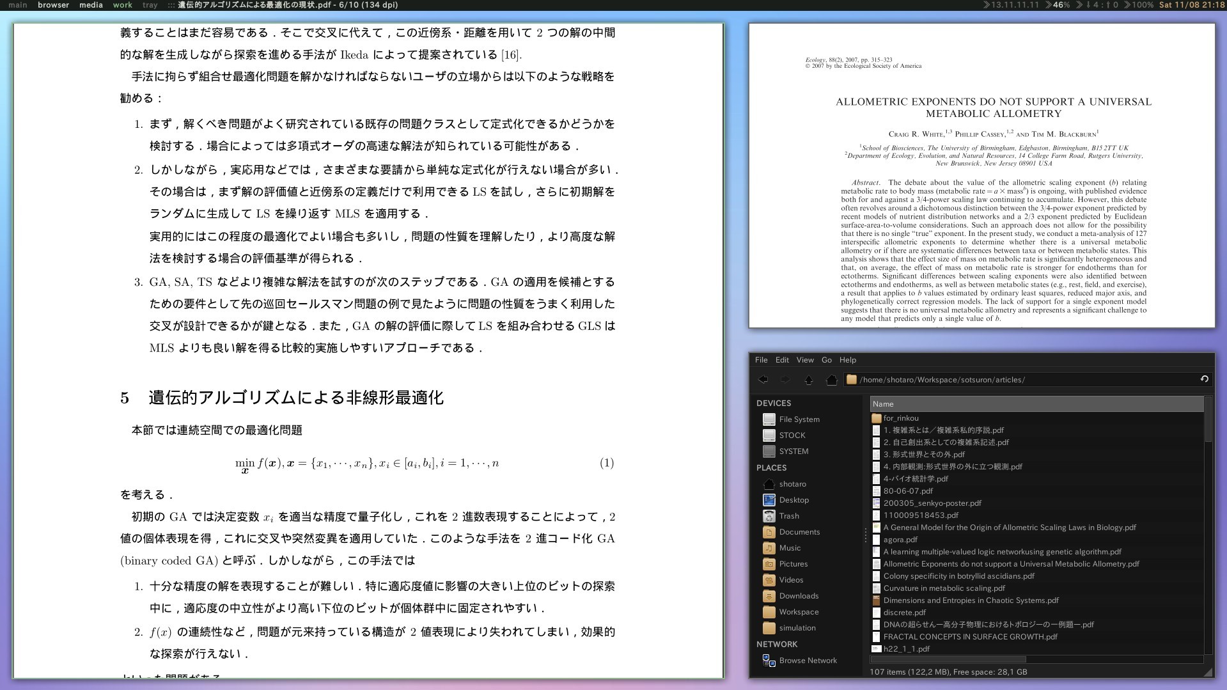The height and width of the screenshot is (690, 1227).
Task: Open the Go menu
Action: pos(826,360)
